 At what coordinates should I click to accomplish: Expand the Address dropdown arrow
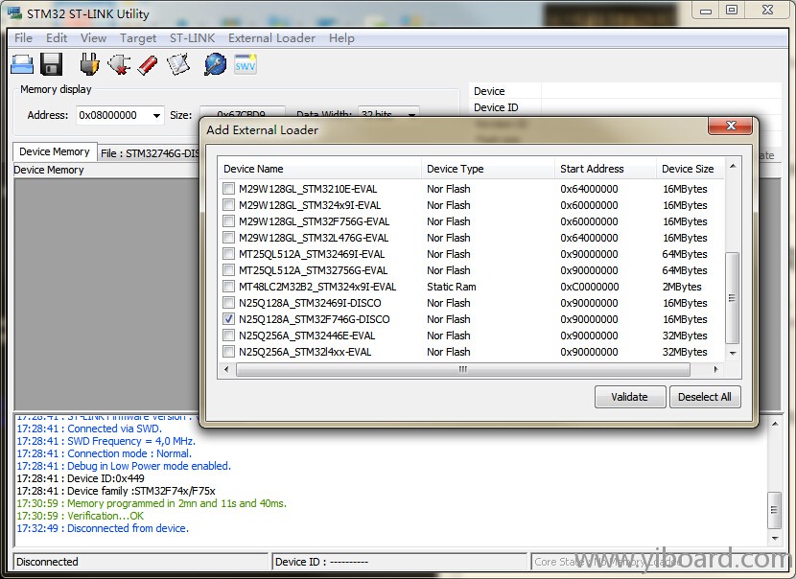tap(156, 115)
